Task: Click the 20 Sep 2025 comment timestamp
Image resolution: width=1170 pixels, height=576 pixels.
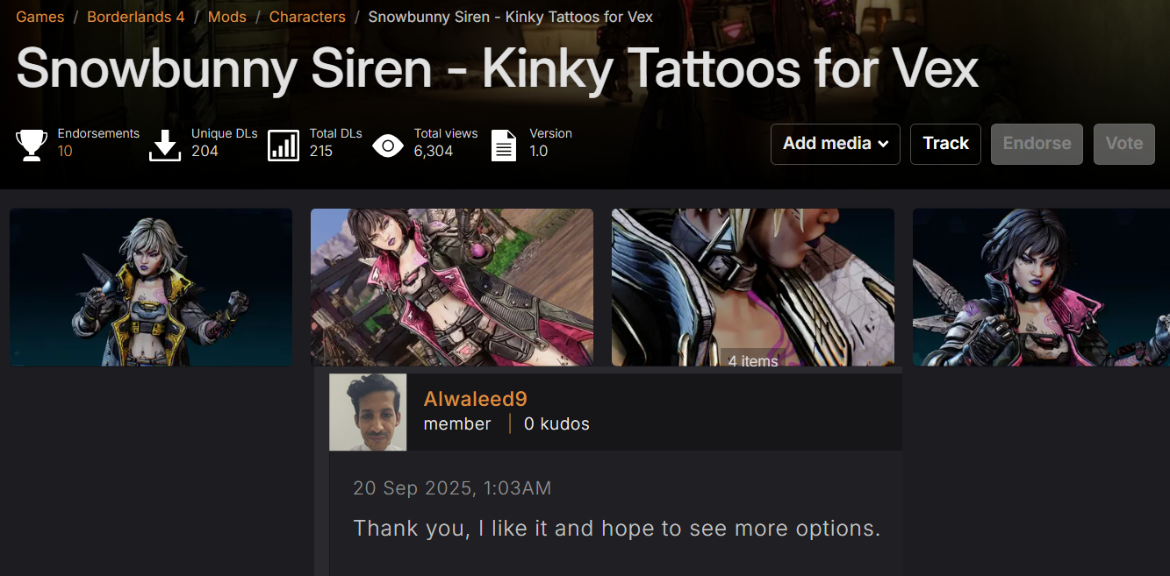Action: pos(452,488)
